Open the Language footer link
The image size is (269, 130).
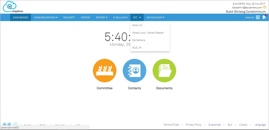point(260,125)
